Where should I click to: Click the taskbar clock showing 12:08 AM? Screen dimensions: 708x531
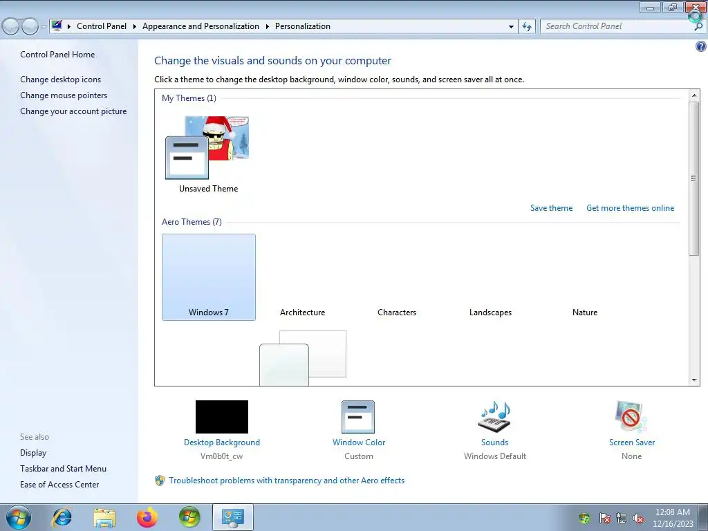(672, 518)
